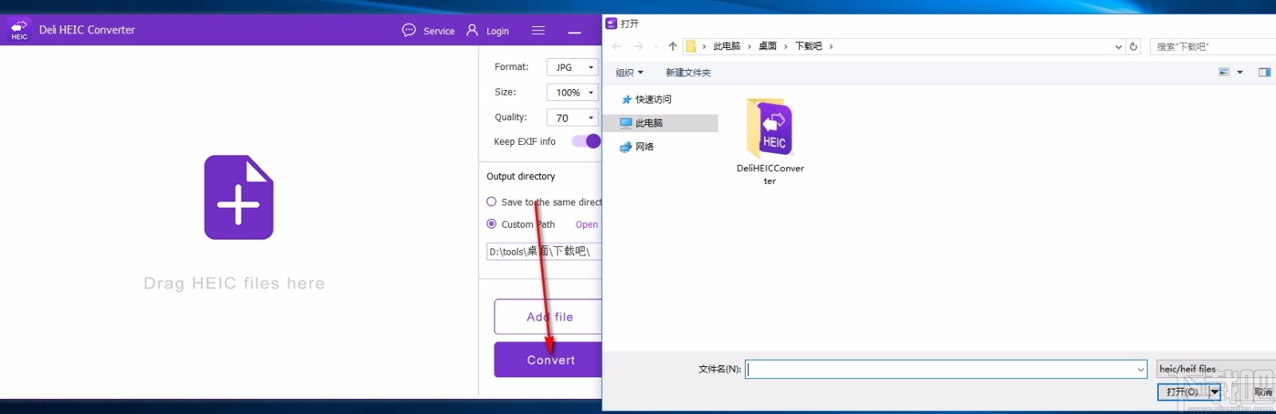Open the 组织 (Organize) dropdown menu
This screenshot has height=414, width=1276.
[629, 72]
